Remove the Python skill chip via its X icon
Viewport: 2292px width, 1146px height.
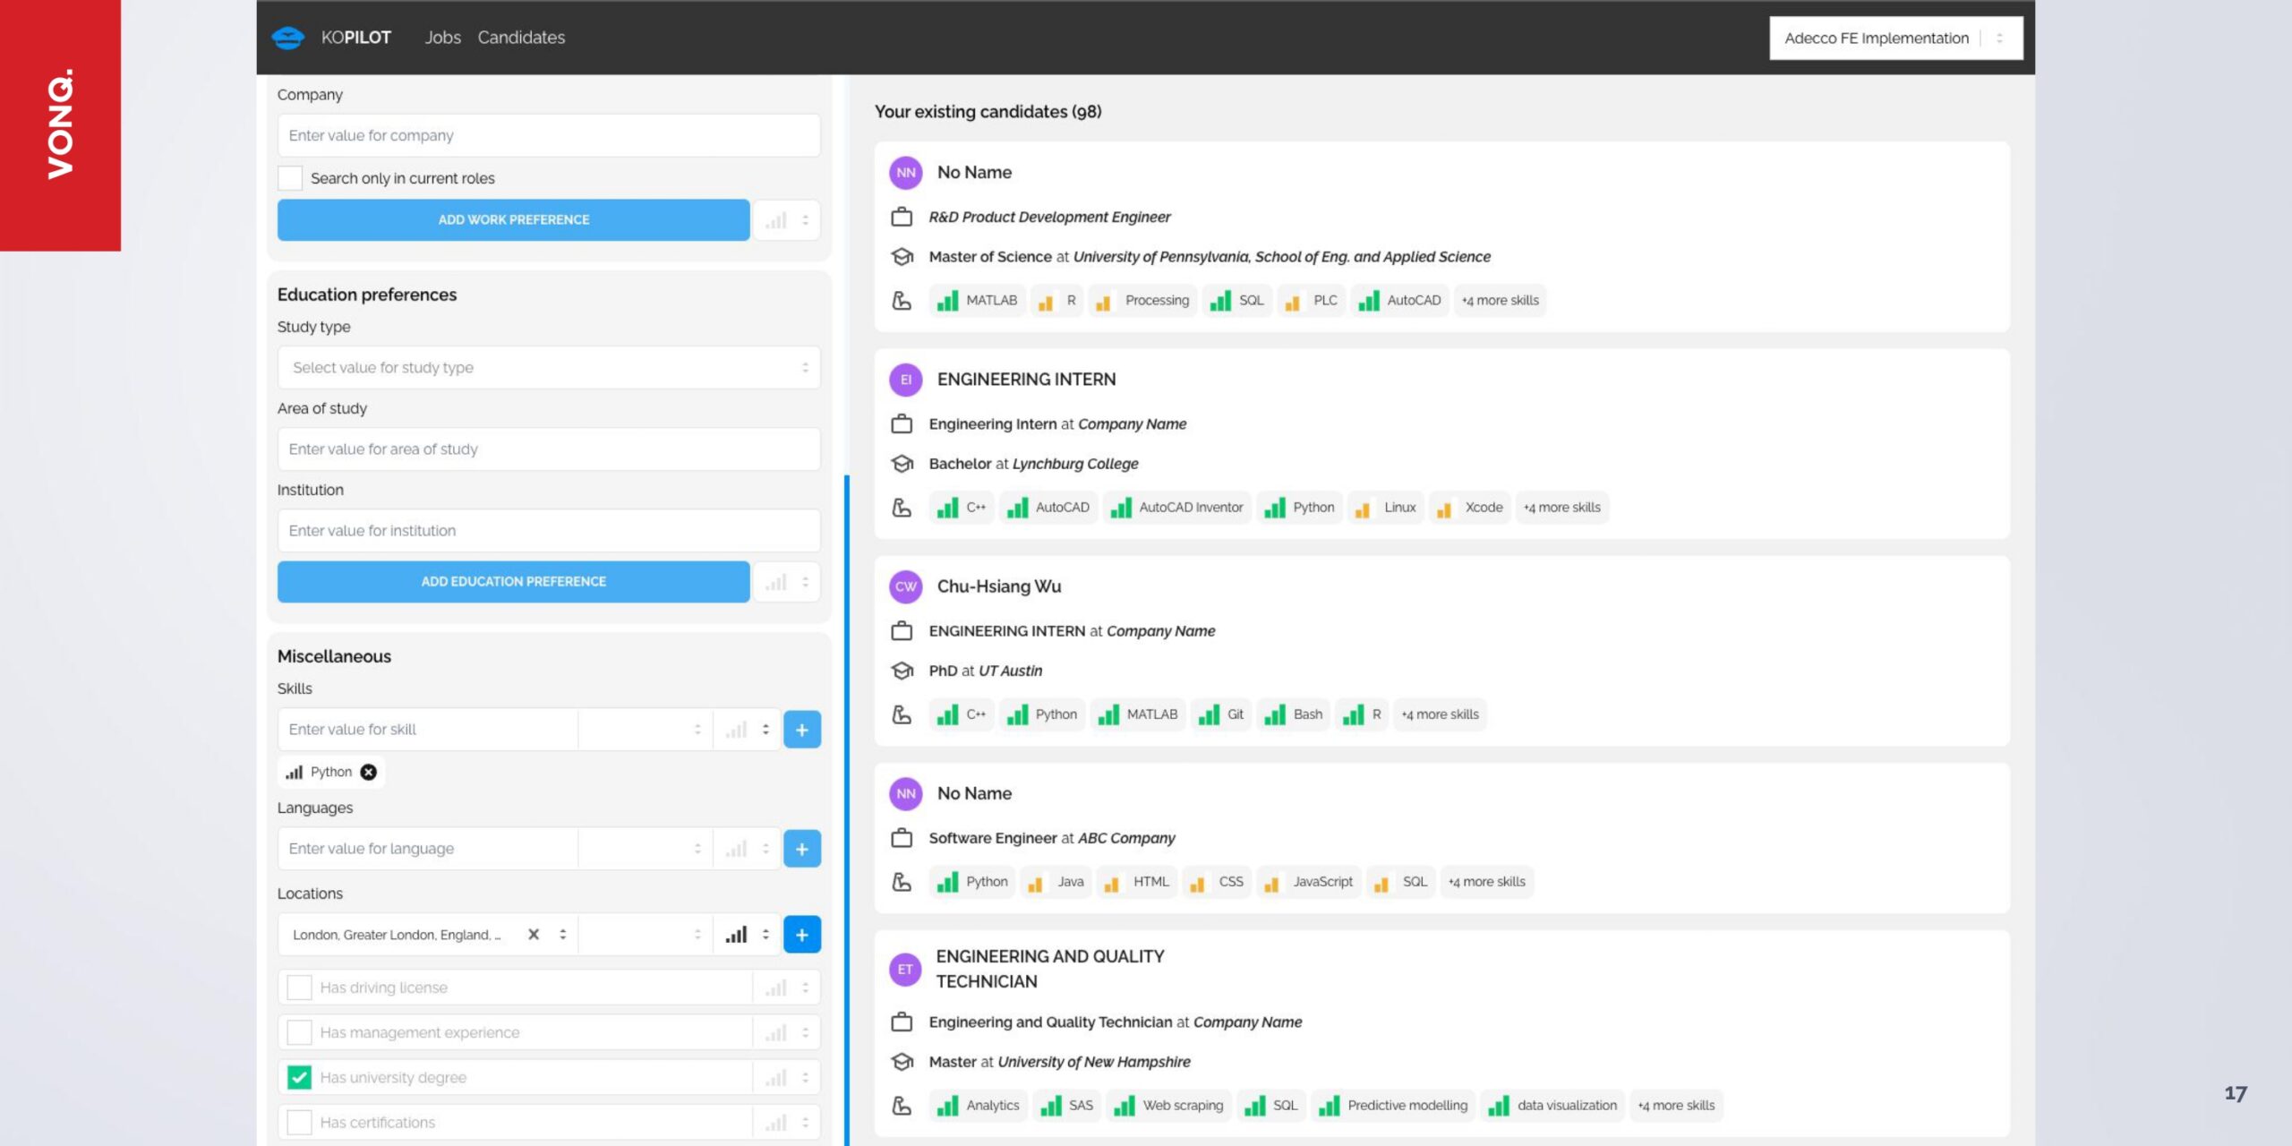[x=367, y=771]
